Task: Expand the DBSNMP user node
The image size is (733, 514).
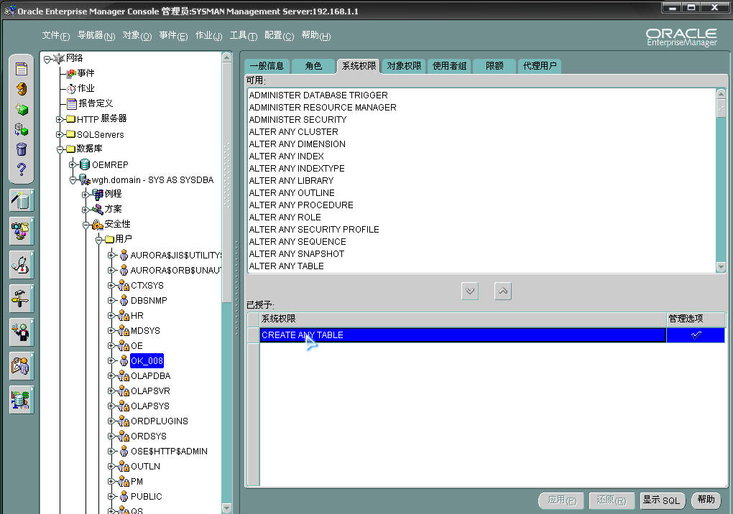Action: click(x=111, y=301)
